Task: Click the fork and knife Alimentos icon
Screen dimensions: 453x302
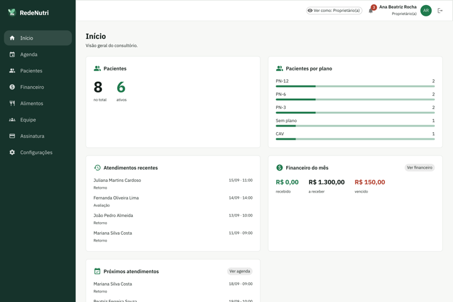Action: (12, 103)
